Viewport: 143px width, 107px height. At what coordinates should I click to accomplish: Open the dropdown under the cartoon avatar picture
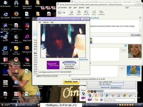[139, 76]
